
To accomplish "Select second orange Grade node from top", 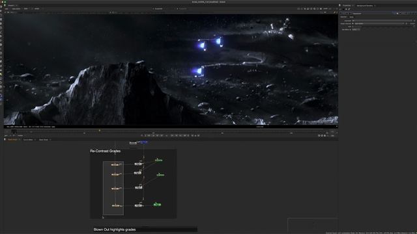I will [x=116, y=174].
